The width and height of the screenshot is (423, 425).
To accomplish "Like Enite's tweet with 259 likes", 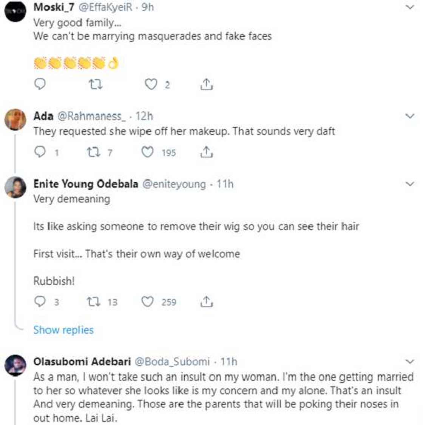I will coord(147,302).
